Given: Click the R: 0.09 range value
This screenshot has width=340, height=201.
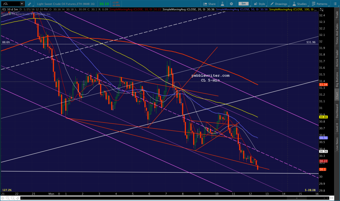Looking at the screenshot, I should [x=103, y=10].
